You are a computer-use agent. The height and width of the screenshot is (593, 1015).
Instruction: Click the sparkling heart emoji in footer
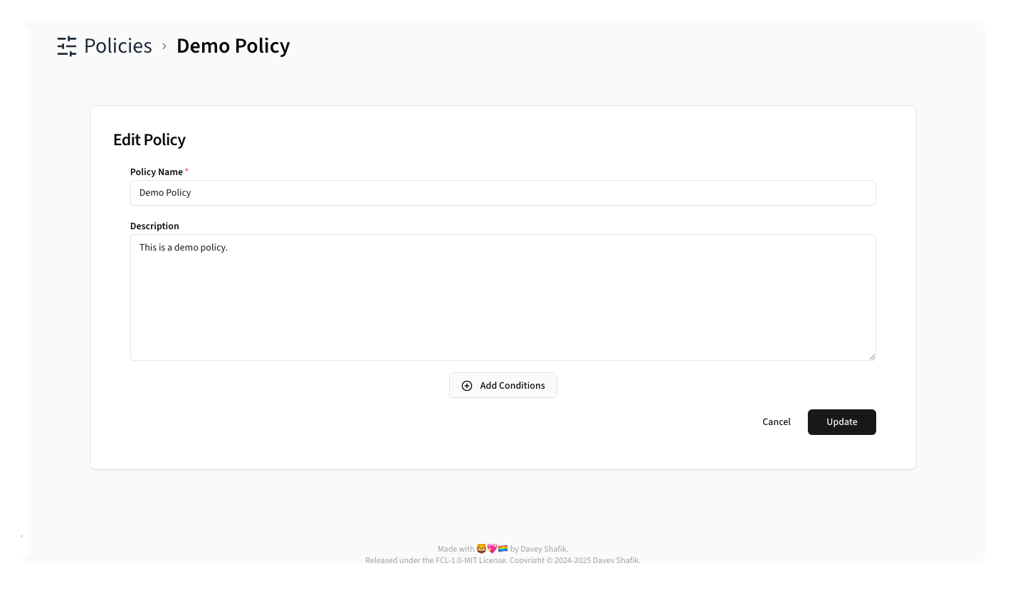[x=491, y=549]
